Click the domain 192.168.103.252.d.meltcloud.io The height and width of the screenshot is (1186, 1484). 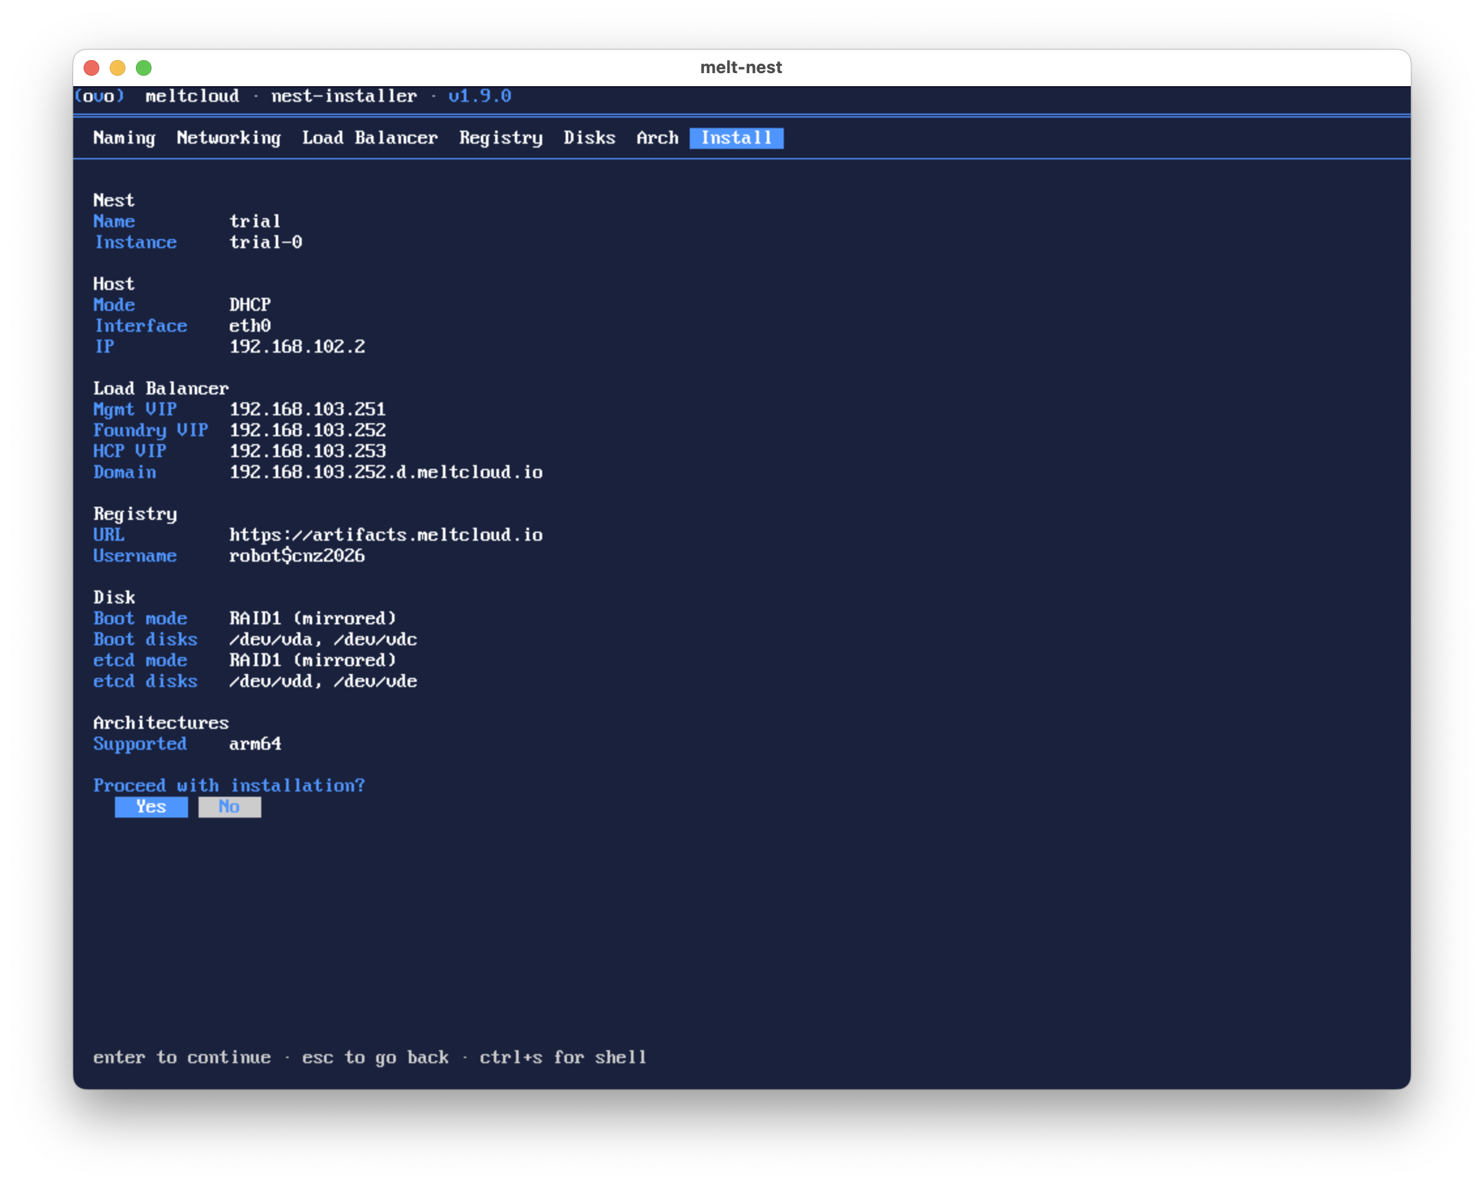[386, 472]
